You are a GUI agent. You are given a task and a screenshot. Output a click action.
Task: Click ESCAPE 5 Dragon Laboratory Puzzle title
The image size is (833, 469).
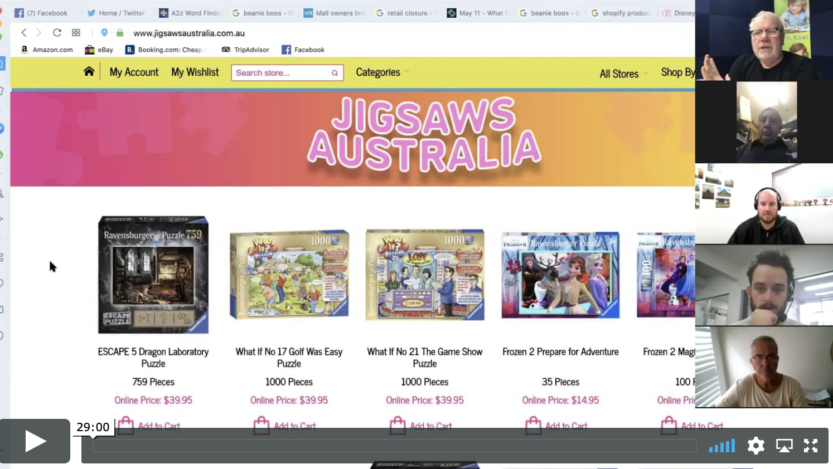coord(153,358)
